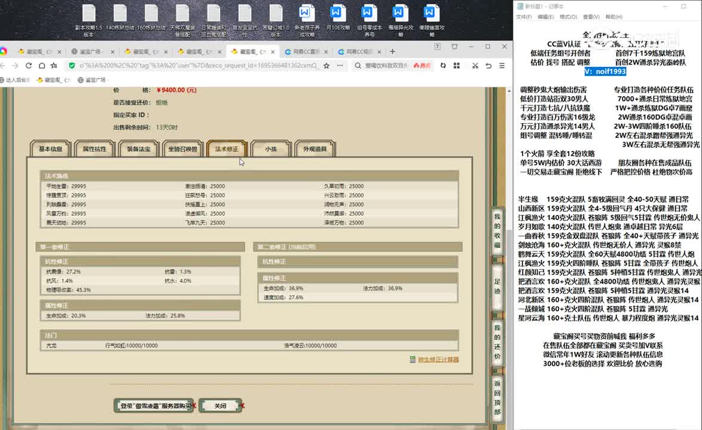Click the highlighted V: noif1993 text in Notepad

(605, 72)
